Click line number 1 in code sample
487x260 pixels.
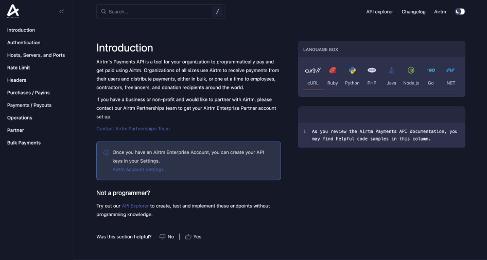(305, 131)
